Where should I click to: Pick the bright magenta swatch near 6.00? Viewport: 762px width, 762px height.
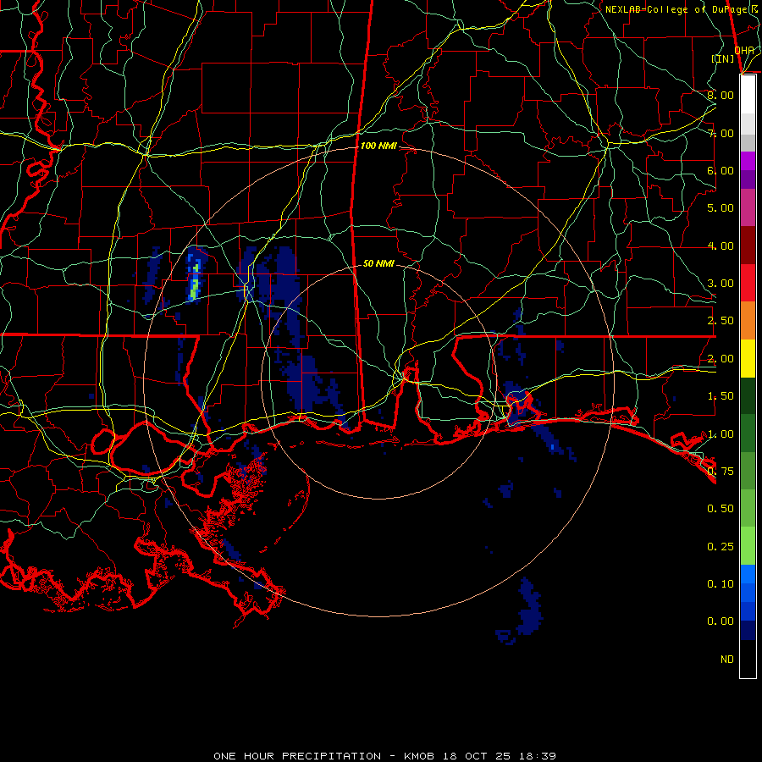coord(748,161)
